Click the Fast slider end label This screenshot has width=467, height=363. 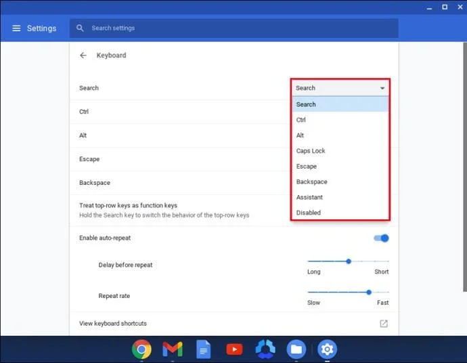(383, 303)
